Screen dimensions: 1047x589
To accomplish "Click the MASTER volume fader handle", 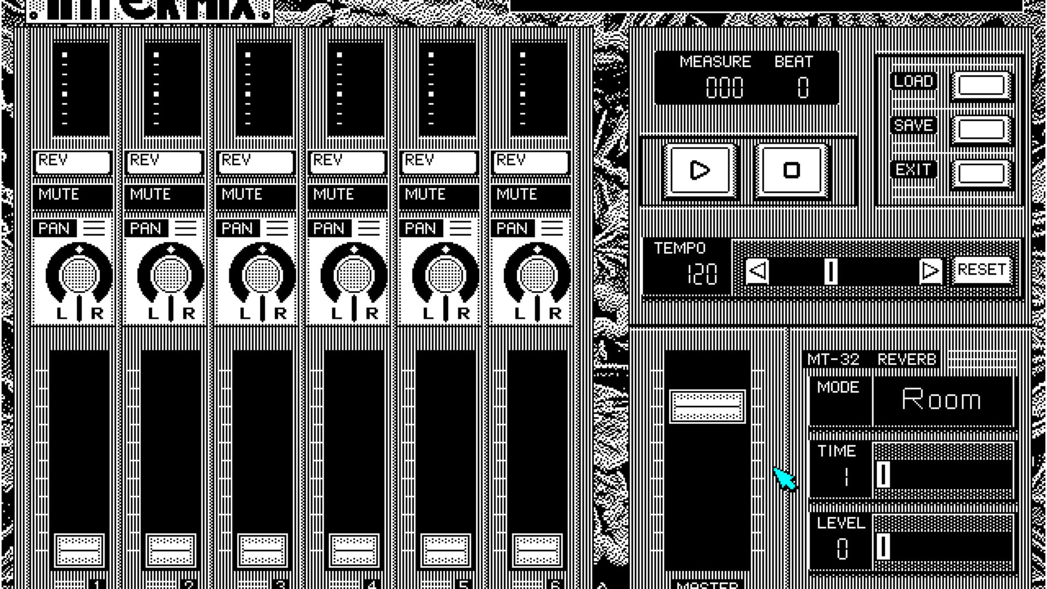I will coord(707,406).
